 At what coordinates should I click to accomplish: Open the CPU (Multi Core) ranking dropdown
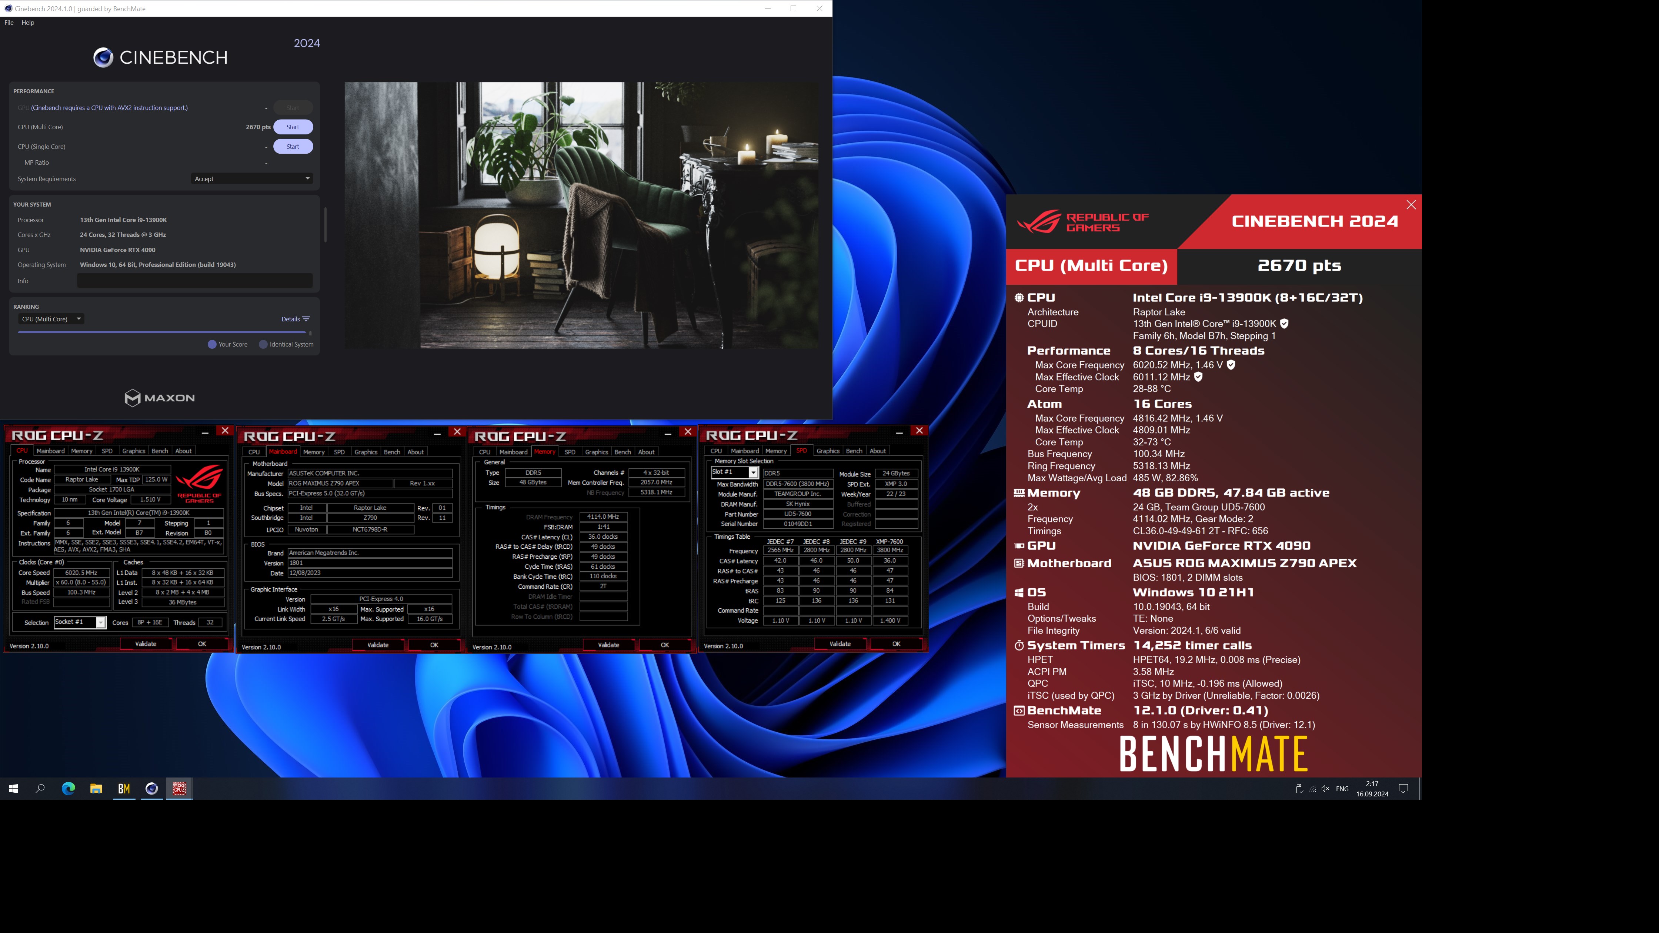51,320
